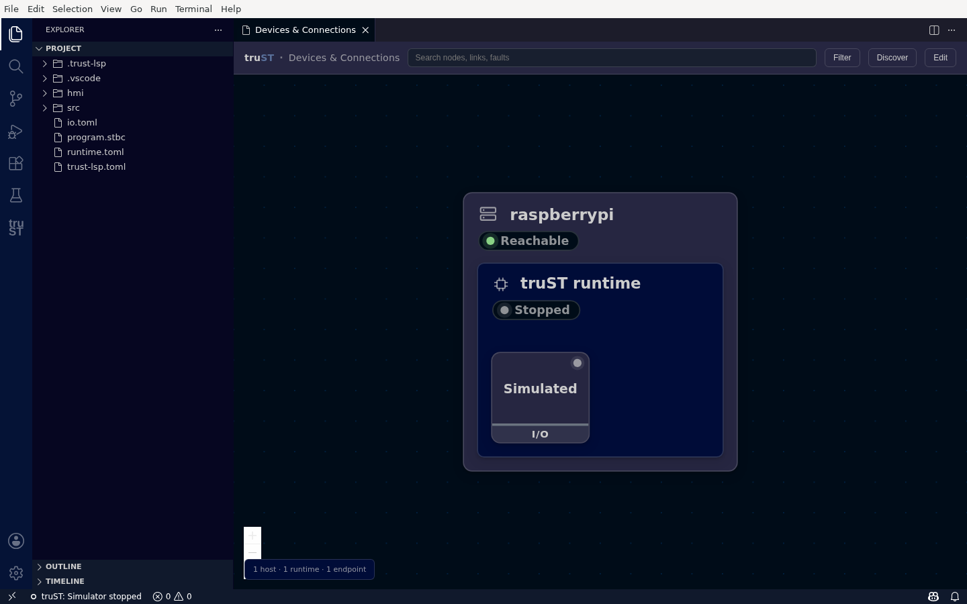
Task: Click the truST runtime chip icon
Action: [501, 284]
